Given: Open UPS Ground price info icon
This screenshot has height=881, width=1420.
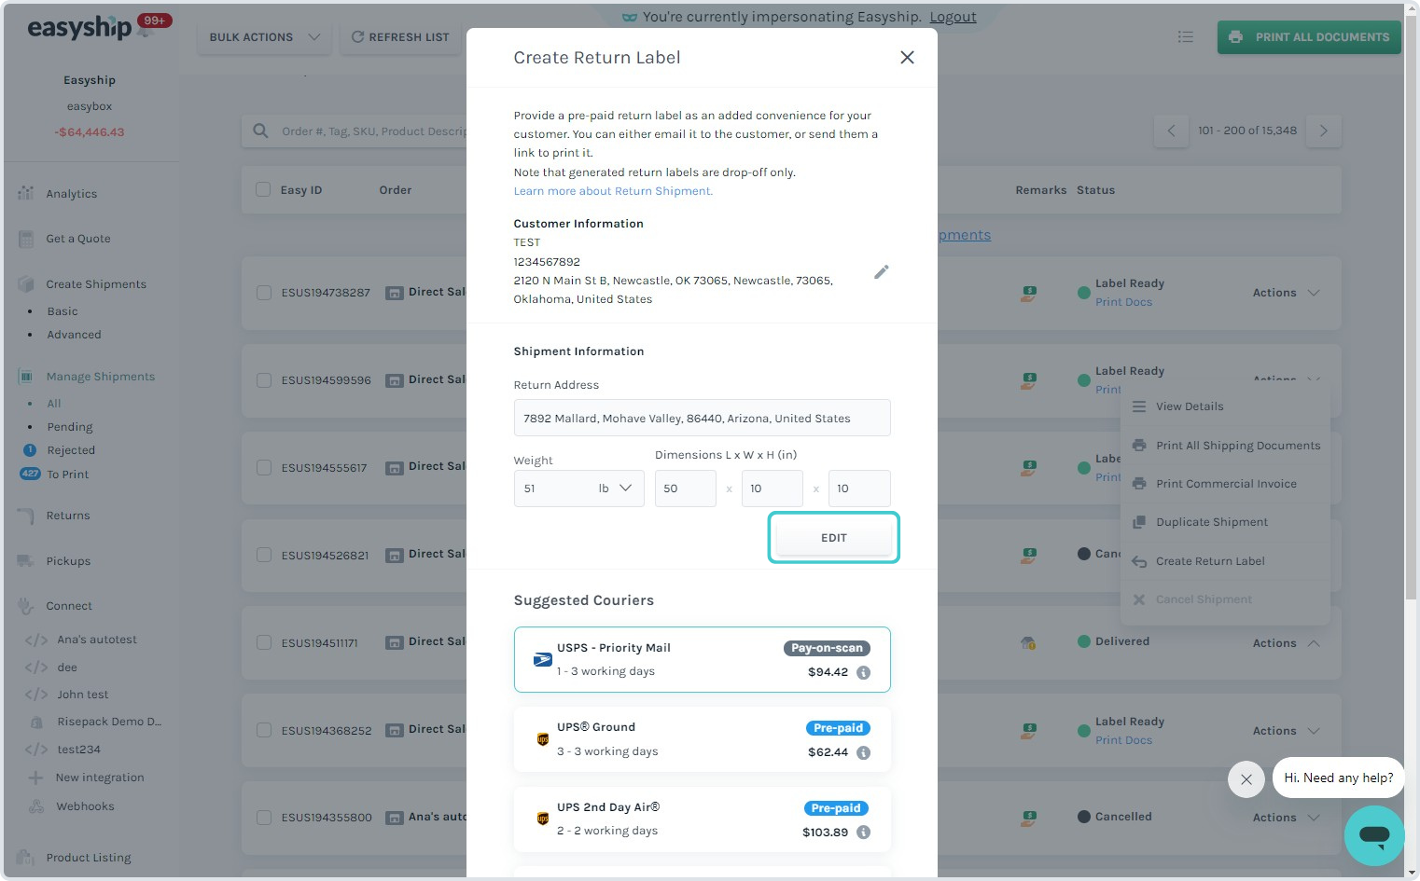Looking at the screenshot, I should (864, 753).
